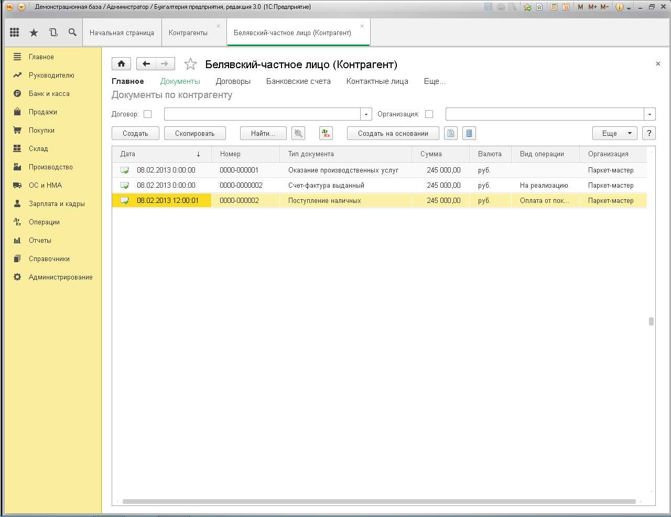Open the history icon in top panel
The height and width of the screenshot is (517, 671).
pos(53,33)
